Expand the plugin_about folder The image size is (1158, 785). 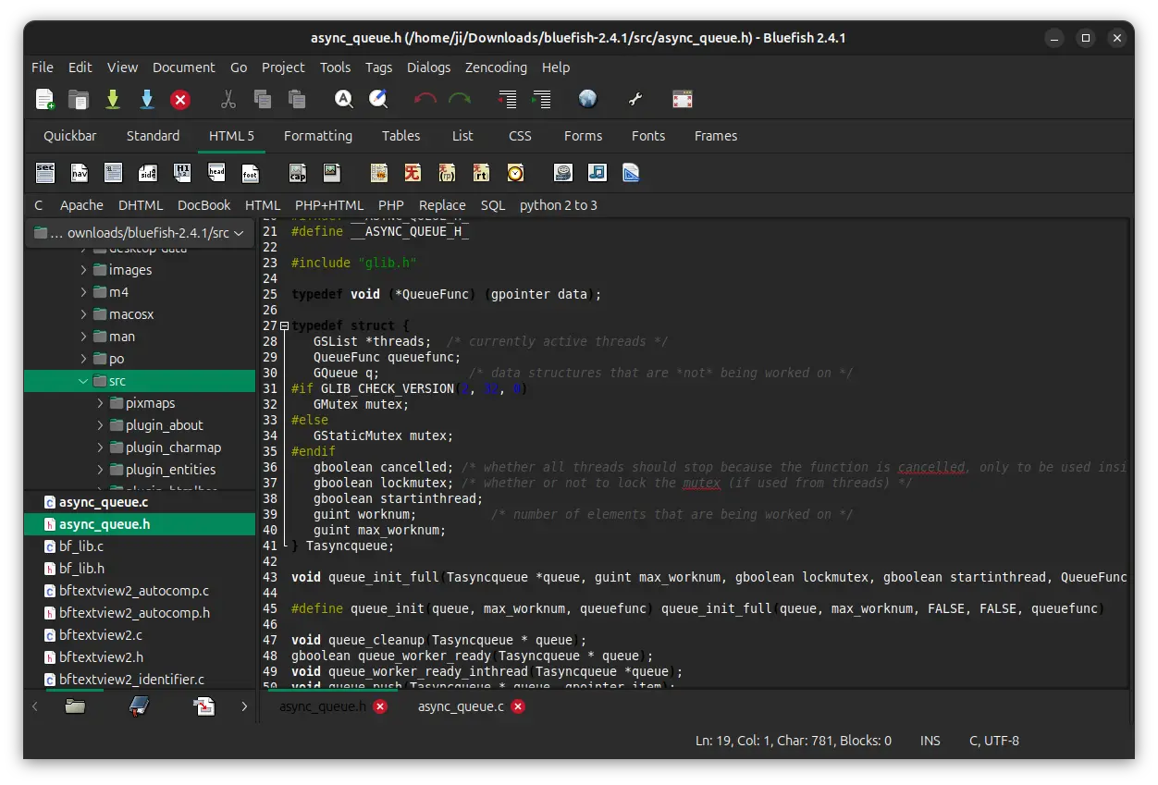(x=101, y=425)
